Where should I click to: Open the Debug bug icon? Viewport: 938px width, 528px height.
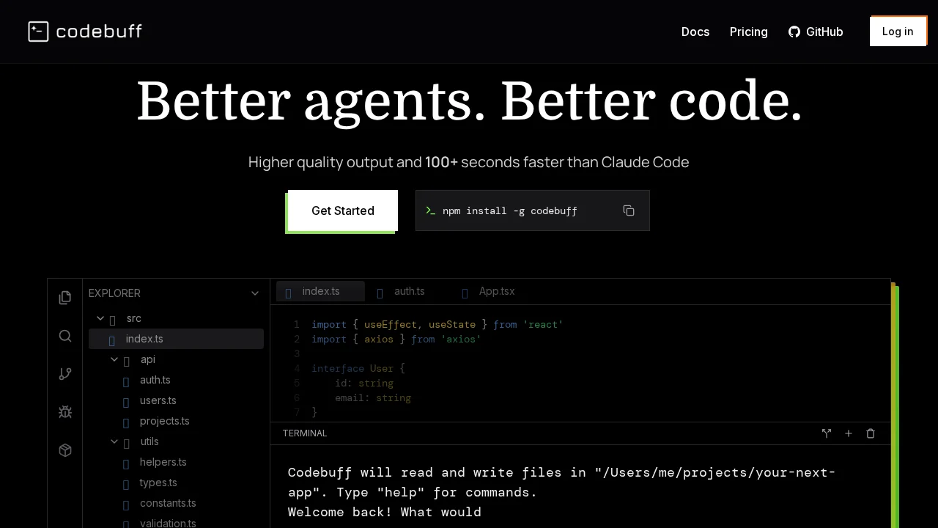(65, 412)
